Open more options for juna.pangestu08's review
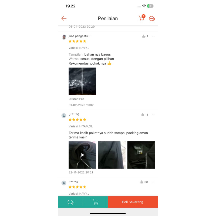This screenshot has width=216, height=216. coord(153,36)
